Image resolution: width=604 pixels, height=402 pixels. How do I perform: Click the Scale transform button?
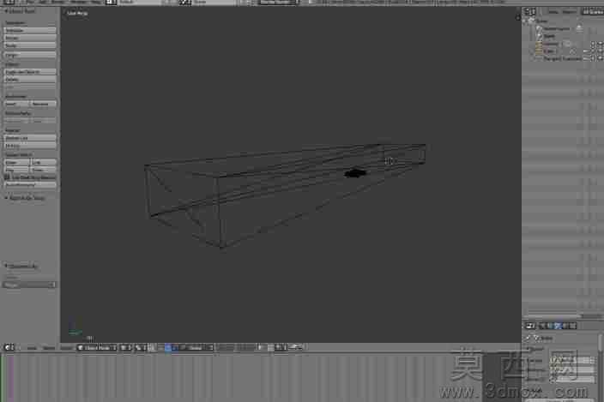tap(30, 45)
